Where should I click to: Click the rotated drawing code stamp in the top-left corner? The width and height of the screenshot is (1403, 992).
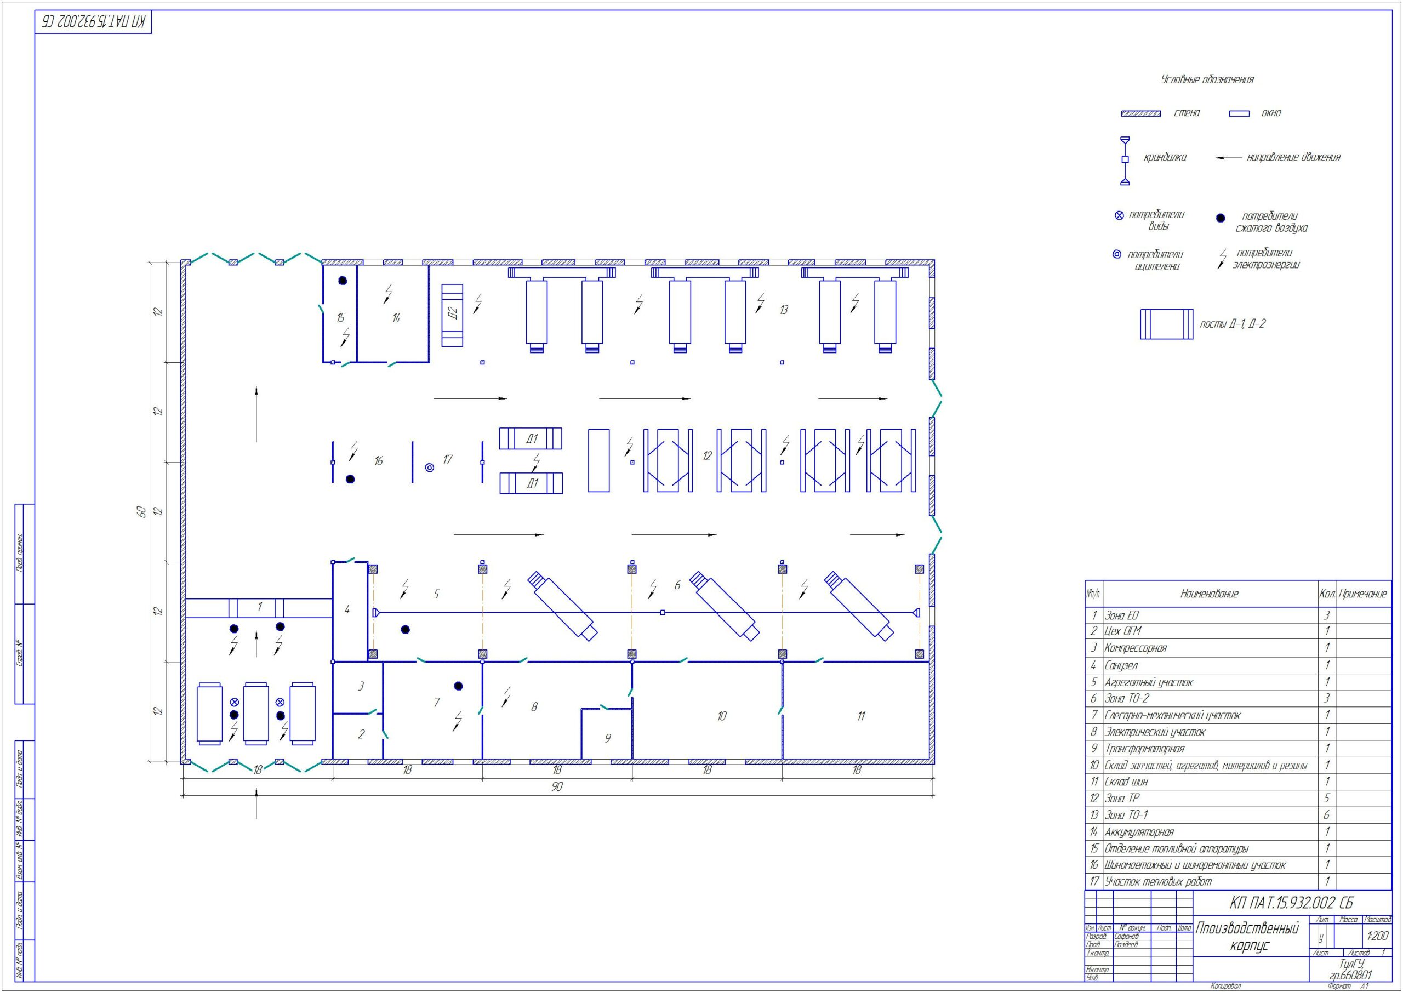93,22
